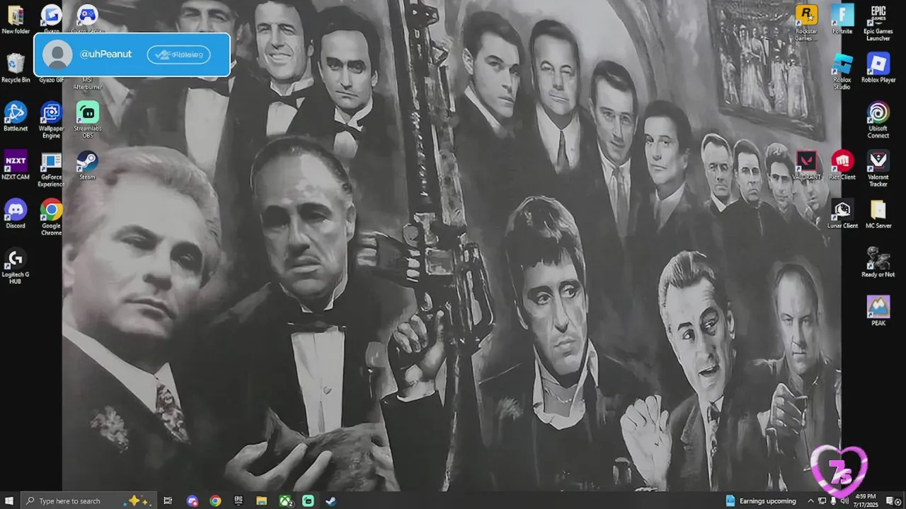The image size is (906, 509).
Task: Click the 'Type here to search' box
Action: (x=88, y=501)
